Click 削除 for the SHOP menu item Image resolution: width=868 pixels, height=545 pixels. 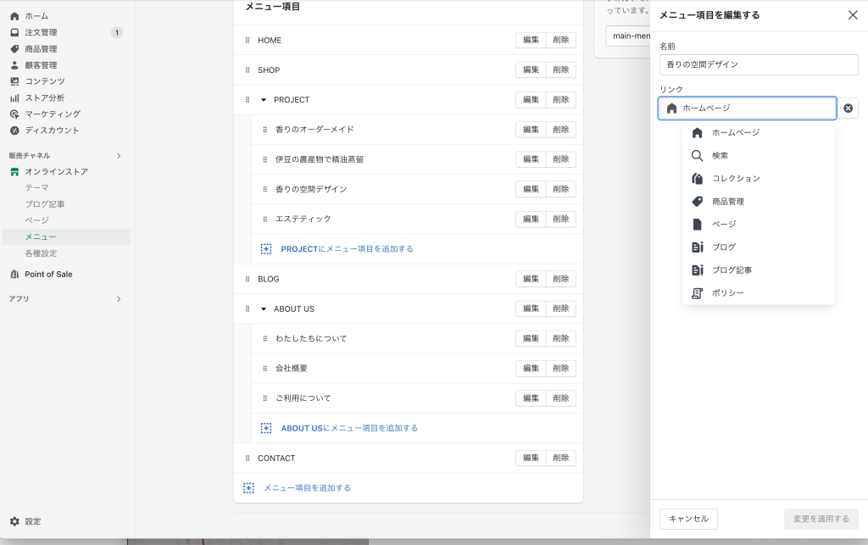(x=561, y=70)
